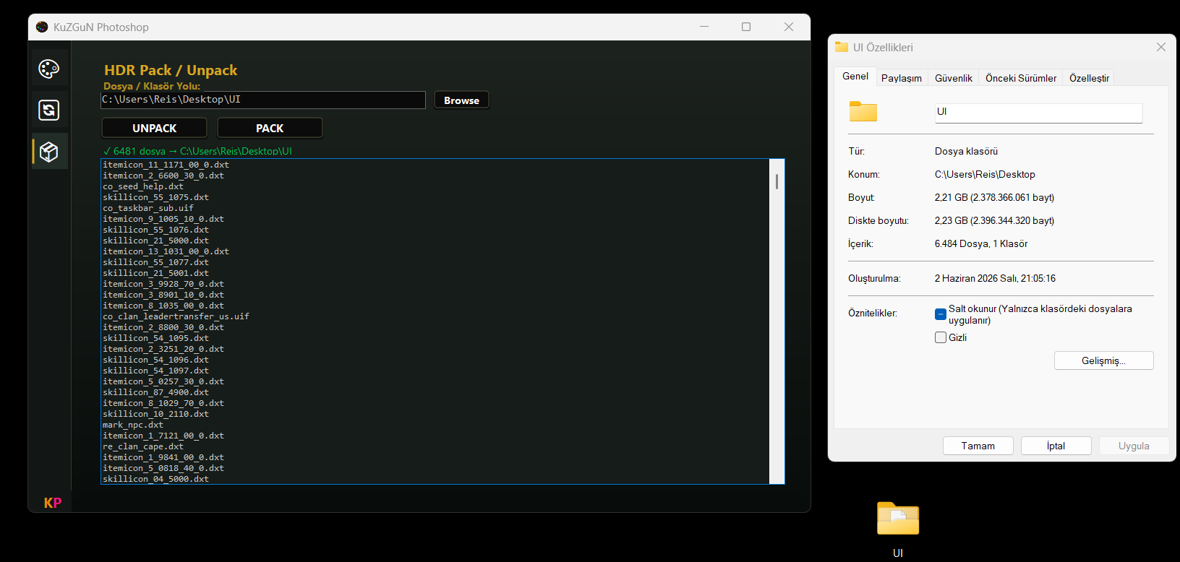The width and height of the screenshot is (1180, 562).
Task: Click Browse to choose a folder
Action: tap(461, 100)
